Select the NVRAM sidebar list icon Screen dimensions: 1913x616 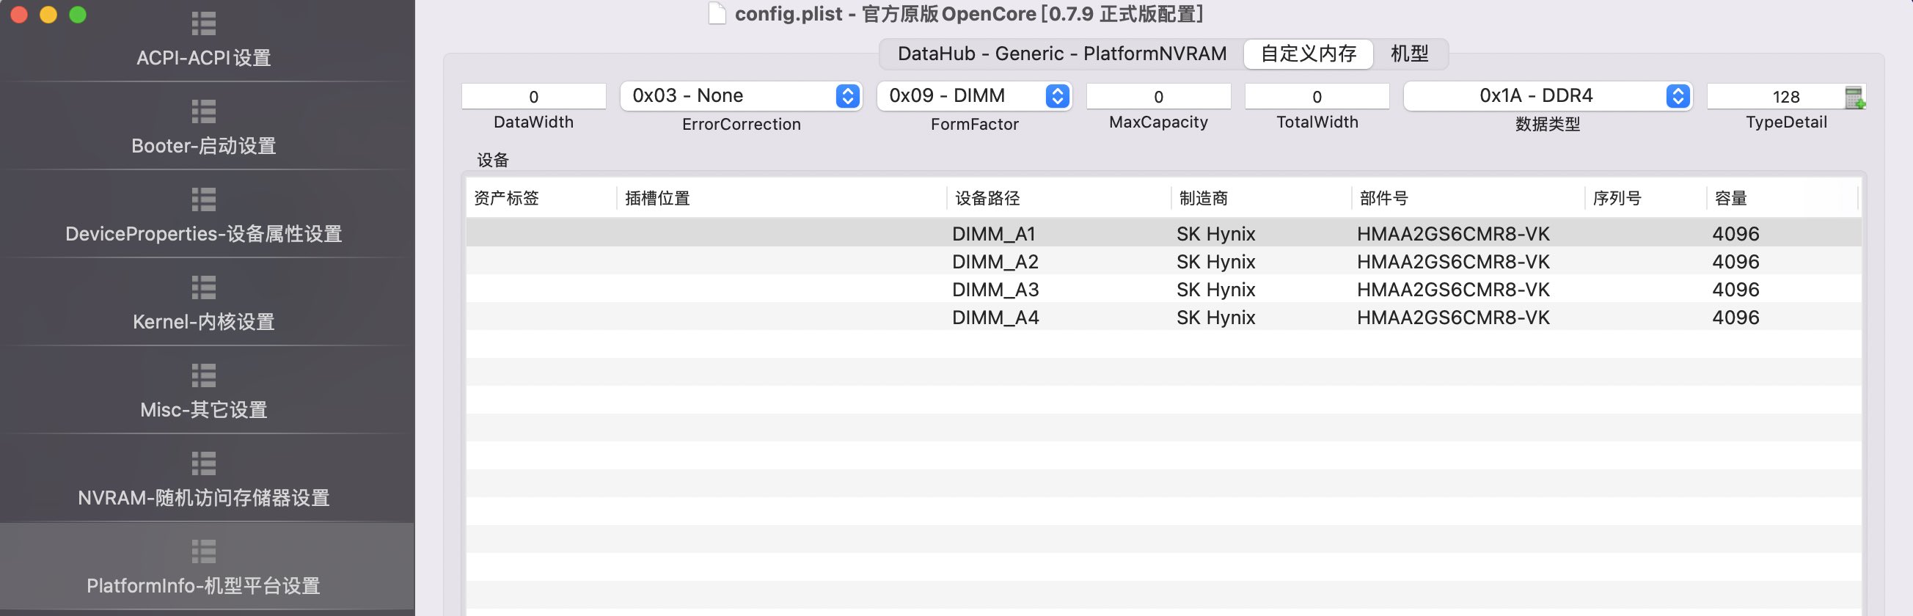click(203, 464)
